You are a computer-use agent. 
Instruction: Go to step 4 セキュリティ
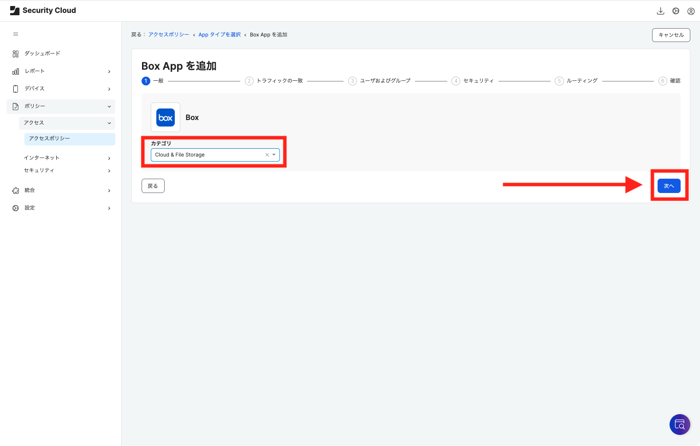(x=473, y=81)
